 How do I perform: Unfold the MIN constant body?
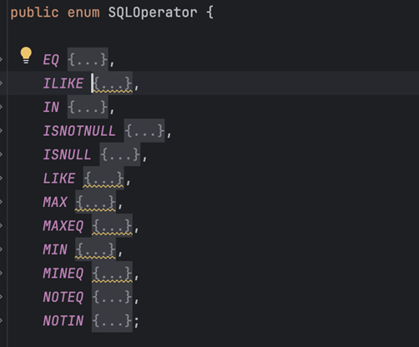(x=95, y=249)
